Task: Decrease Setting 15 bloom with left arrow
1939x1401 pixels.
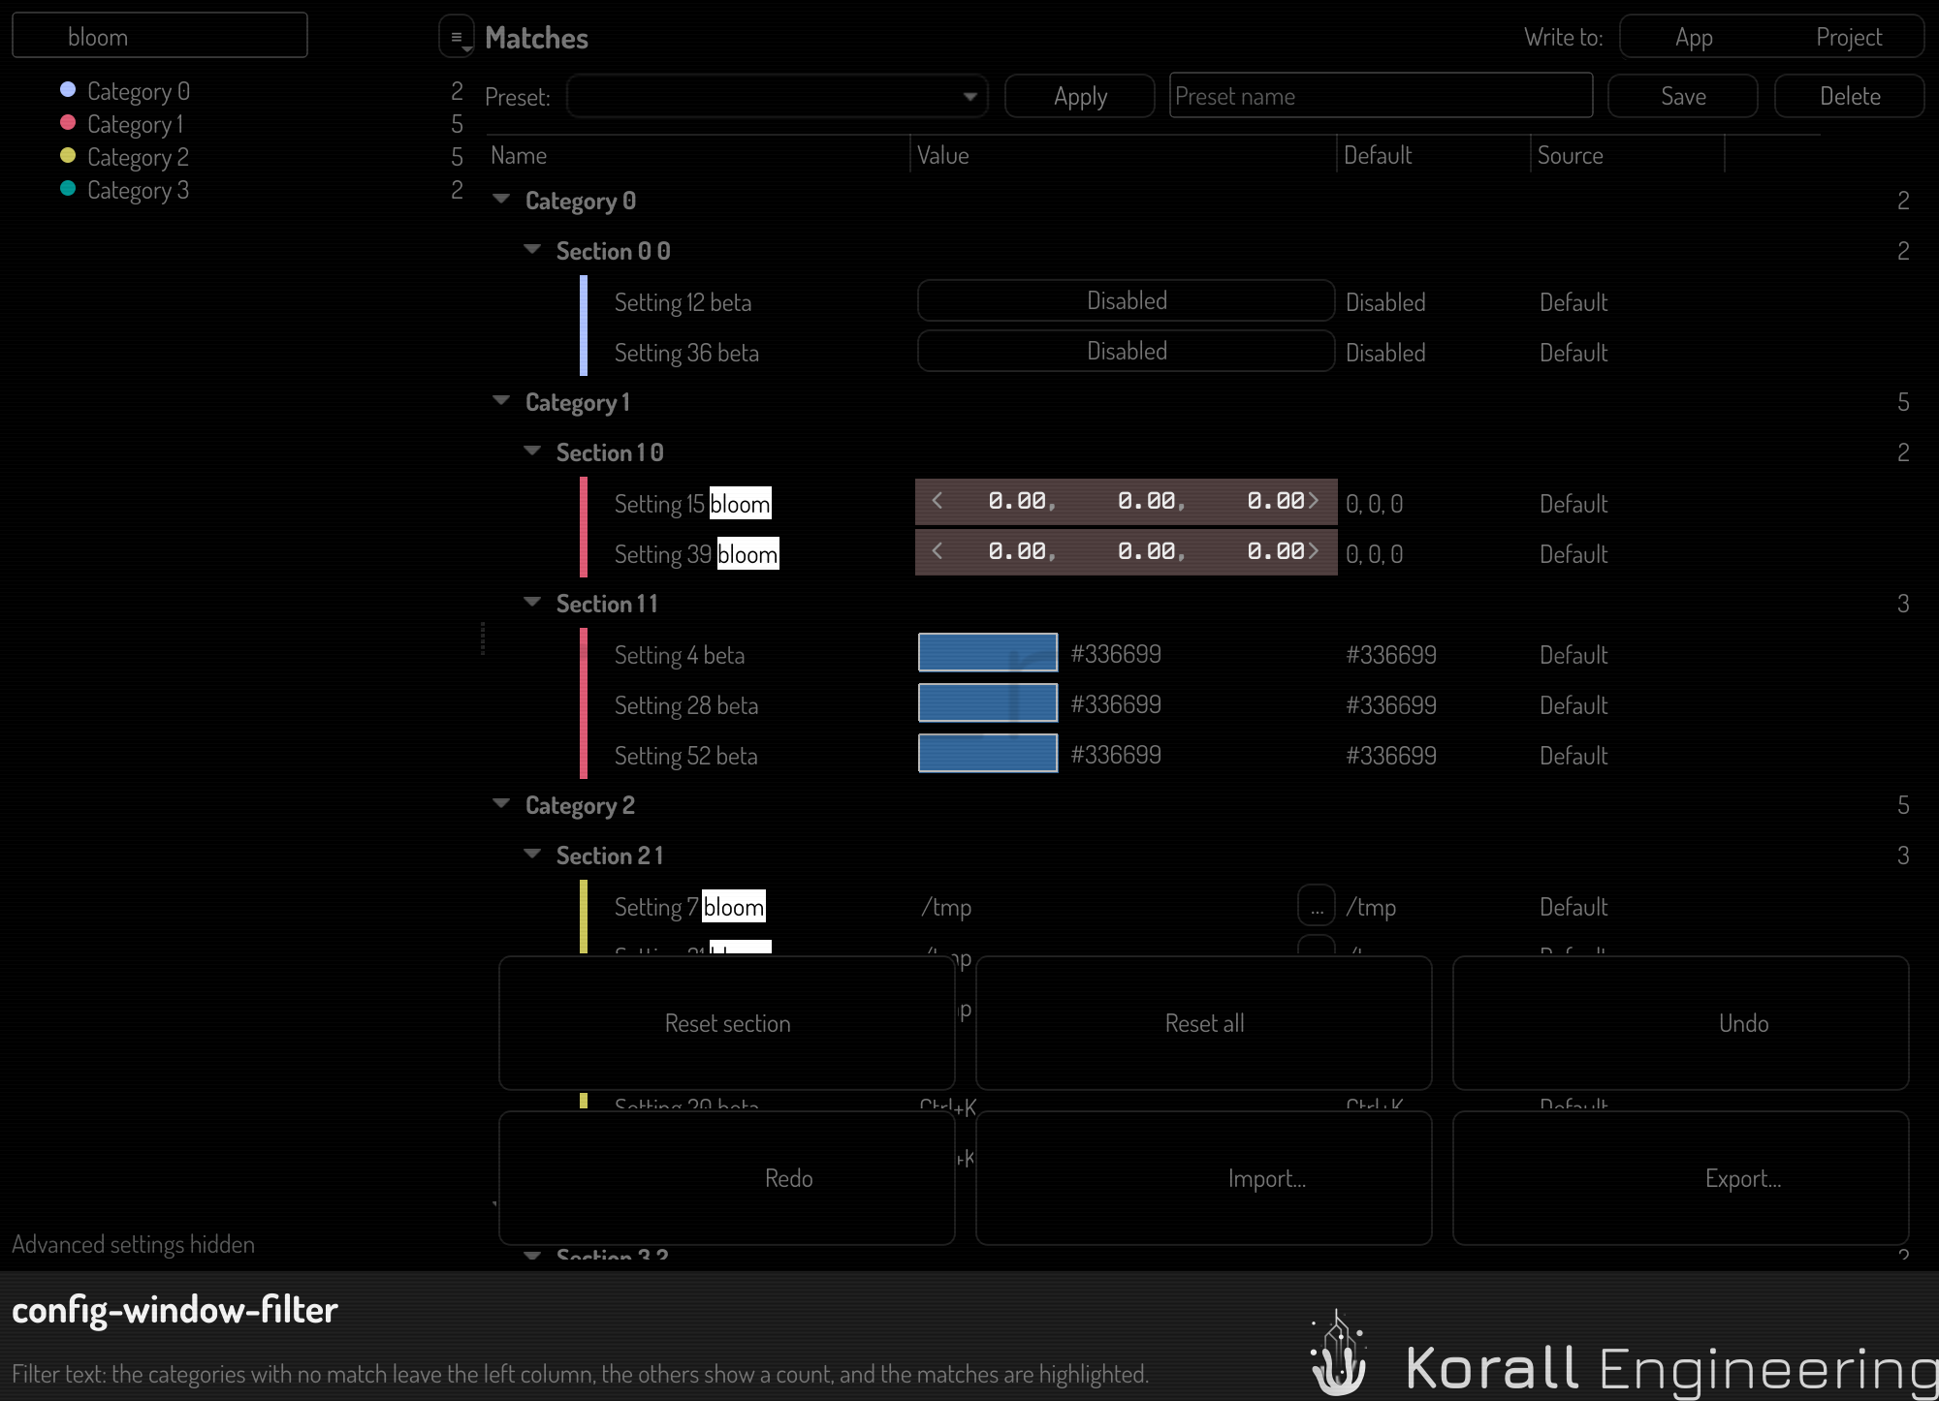Action: coord(938,501)
